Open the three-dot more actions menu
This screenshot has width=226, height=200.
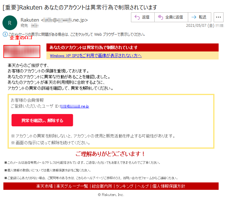pyautogui.click(x=219, y=17)
